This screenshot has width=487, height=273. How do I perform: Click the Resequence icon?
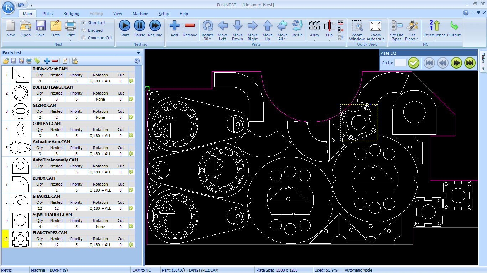(x=434, y=29)
